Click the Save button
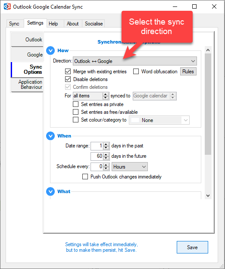 (192, 247)
